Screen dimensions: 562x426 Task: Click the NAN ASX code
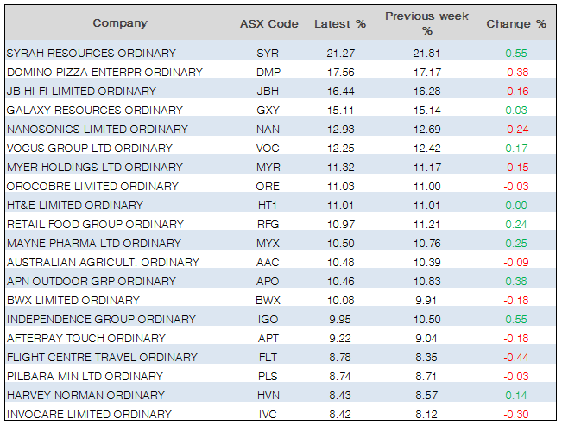(x=268, y=130)
